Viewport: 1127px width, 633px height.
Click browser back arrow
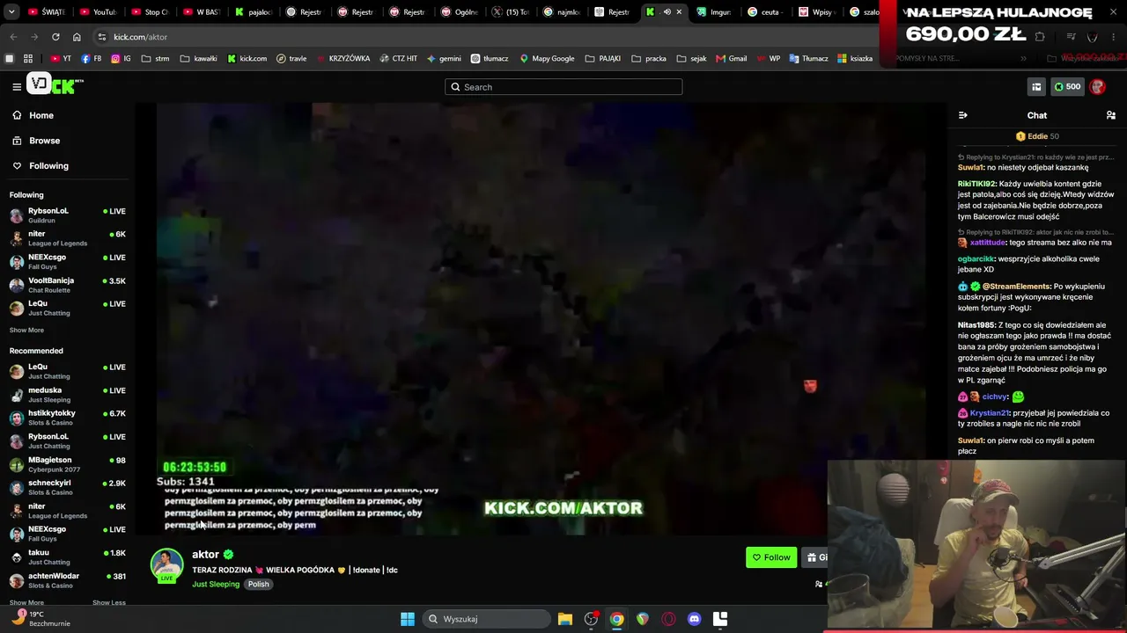13,37
